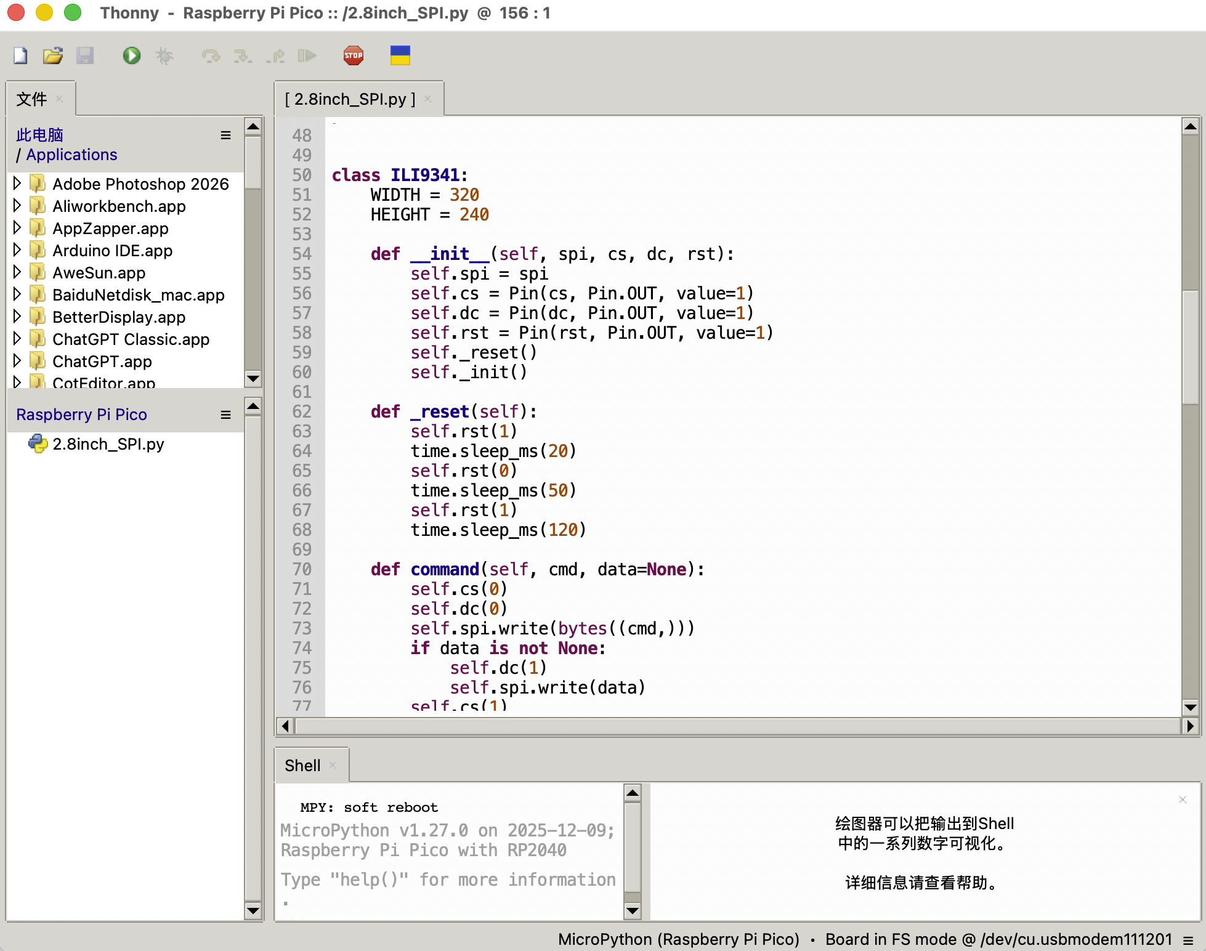Click the Resume debug icon
This screenshot has height=951, width=1206.
pos(307,55)
